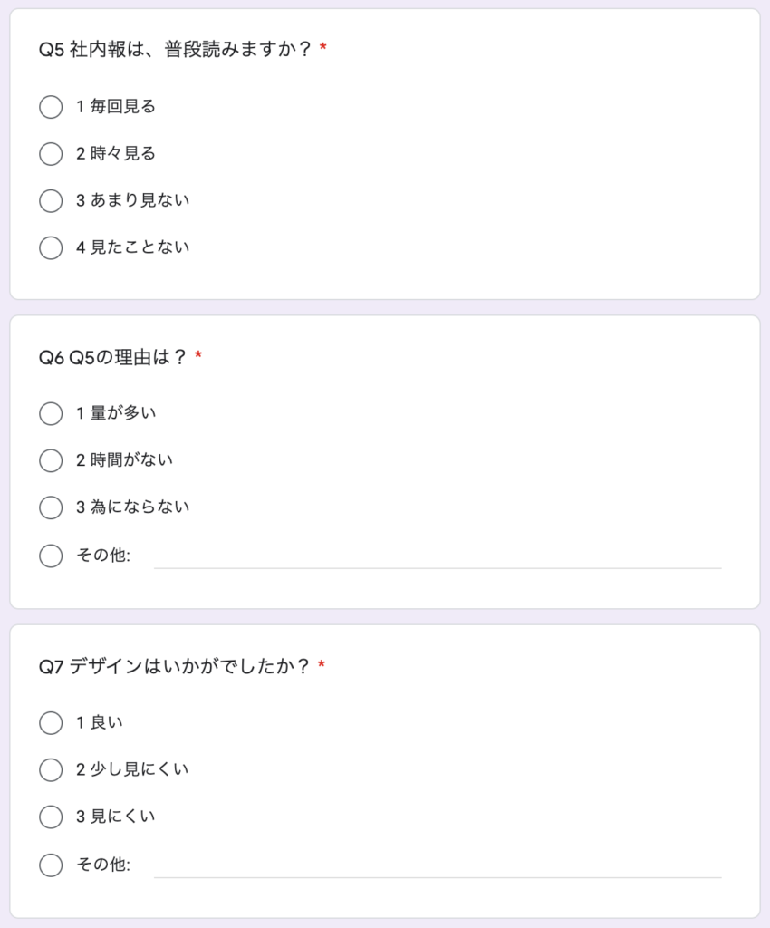The width and height of the screenshot is (770, 928).
Task: Choose 2 時間がない option
Action: (51, 460)
